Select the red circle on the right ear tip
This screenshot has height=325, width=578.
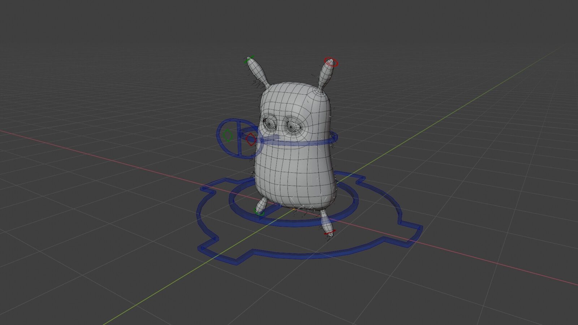331,61
